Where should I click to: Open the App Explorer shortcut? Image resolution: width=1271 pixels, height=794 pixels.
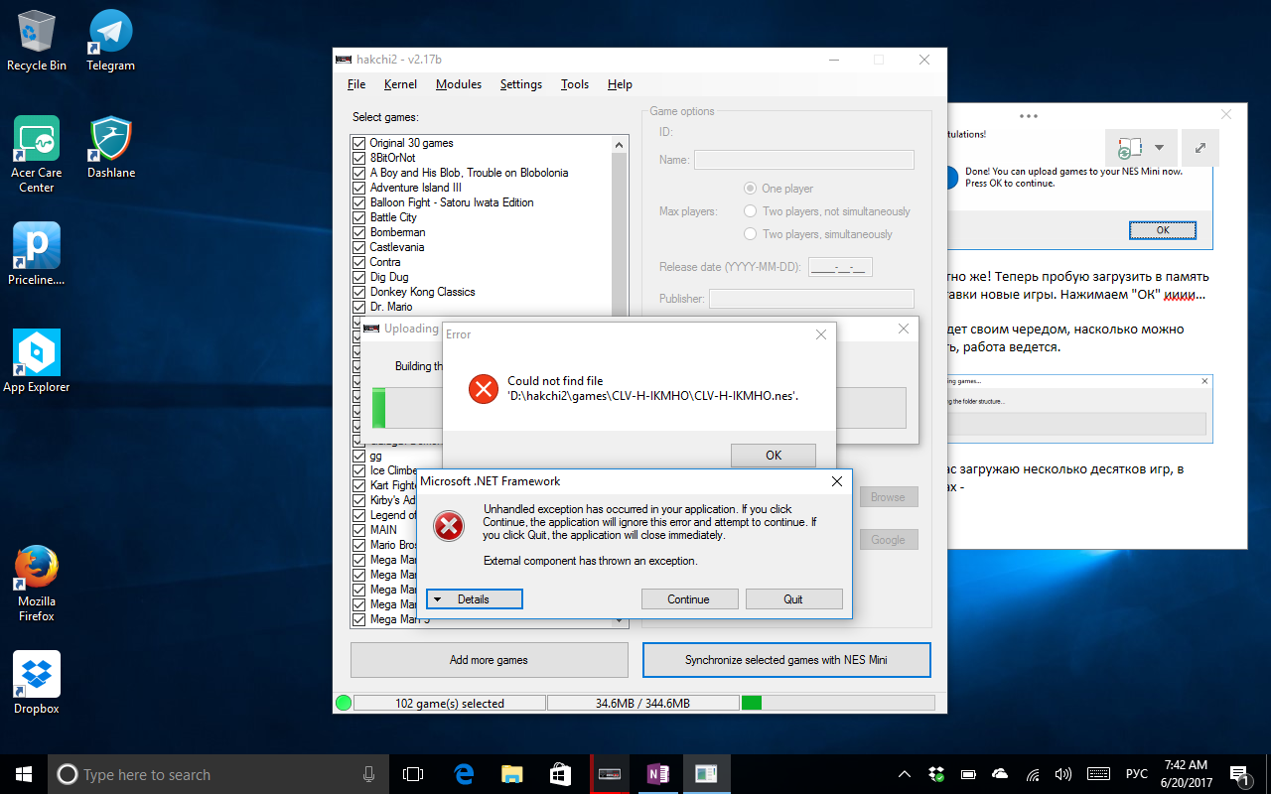tap(37, 361)
